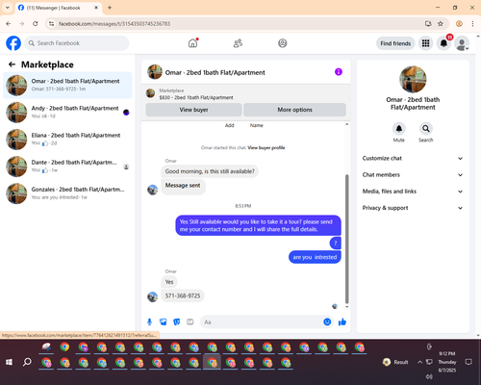Open the Andy apartment conversation

pos(67,113)
